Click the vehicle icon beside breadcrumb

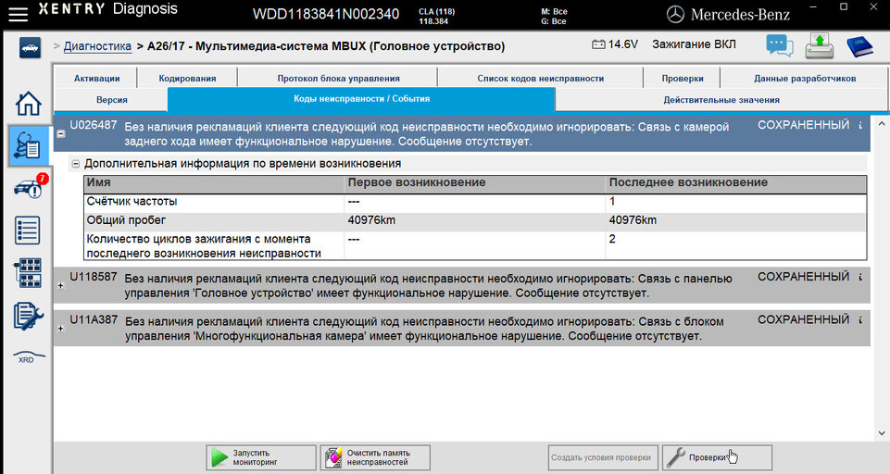point(30,48)
